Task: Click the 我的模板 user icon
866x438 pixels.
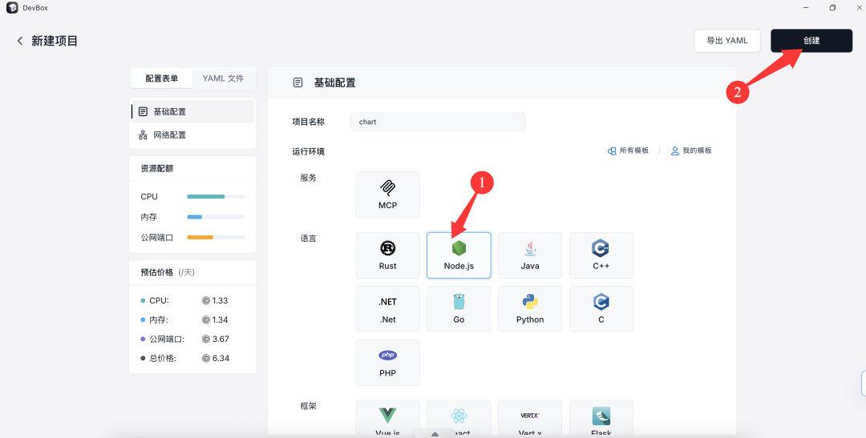Action: 675,151
